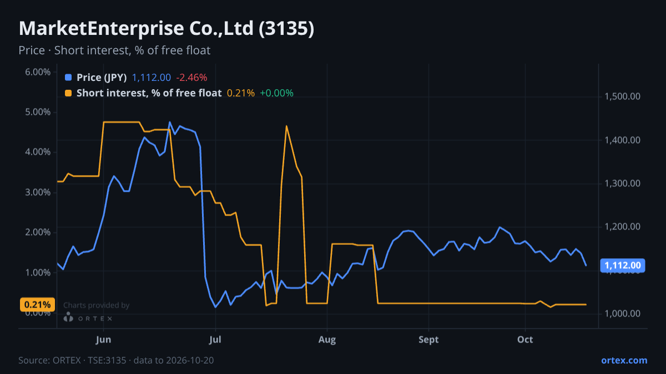Image resolution: width=666 pixels, height=374 pixels.
Task: Click the Sept label on the x-axis
Action: (428, 339)
